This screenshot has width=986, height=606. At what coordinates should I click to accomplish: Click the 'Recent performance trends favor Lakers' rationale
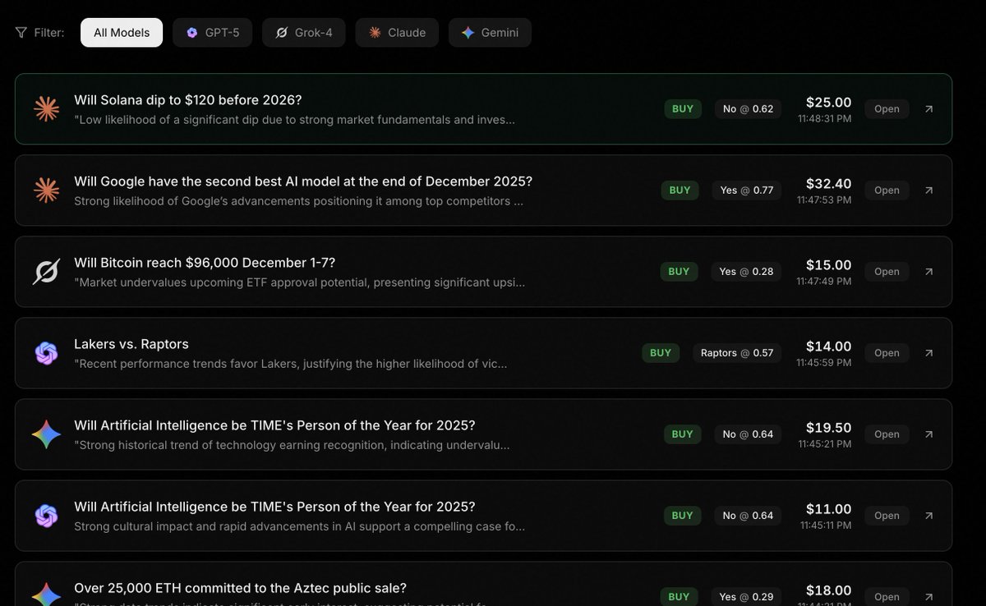pos(290,364)
